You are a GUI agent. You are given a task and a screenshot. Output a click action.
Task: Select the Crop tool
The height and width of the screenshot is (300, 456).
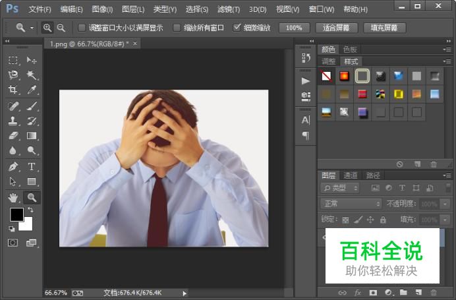pos(13,90)
